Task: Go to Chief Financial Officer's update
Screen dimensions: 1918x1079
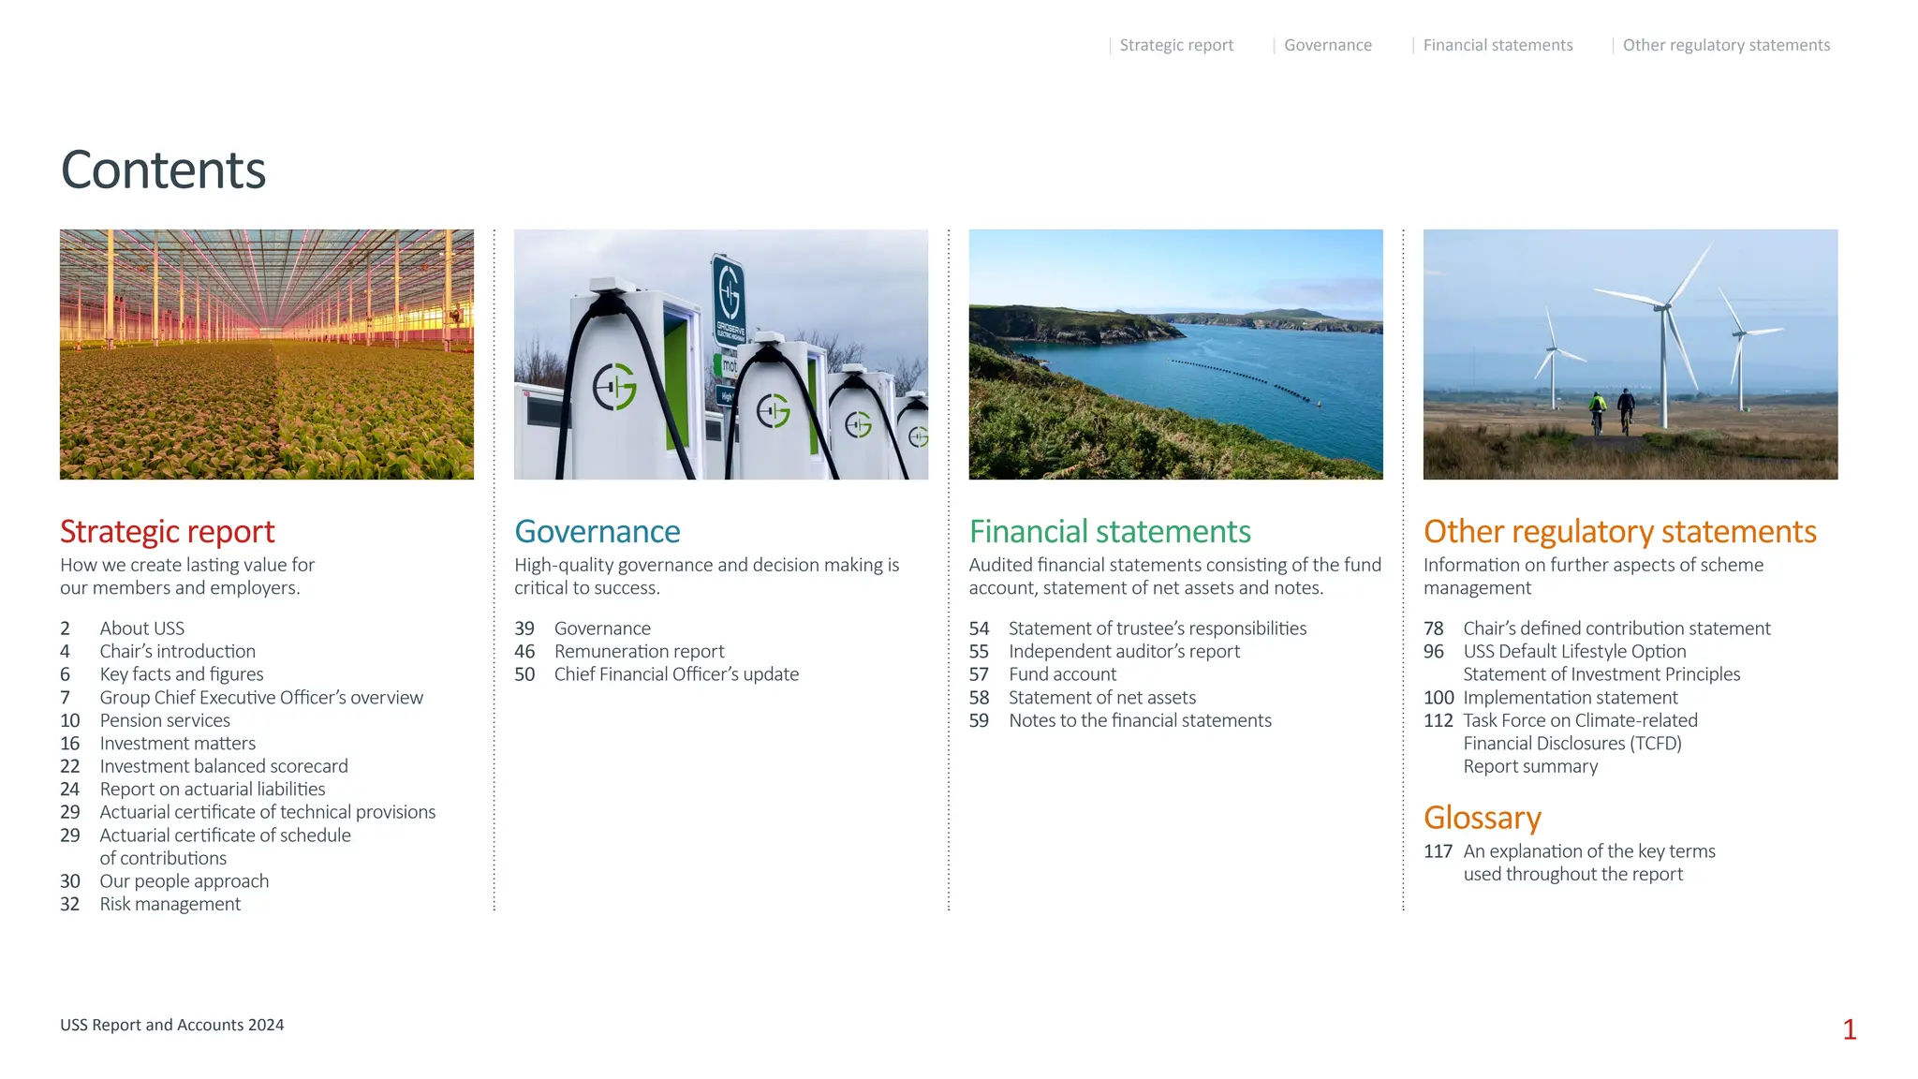Action: 676,674
